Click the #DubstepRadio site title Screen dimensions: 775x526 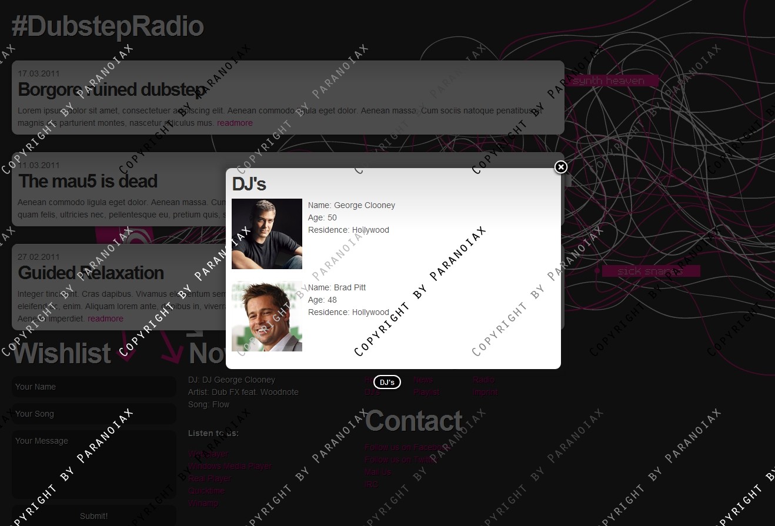[108, 26]
